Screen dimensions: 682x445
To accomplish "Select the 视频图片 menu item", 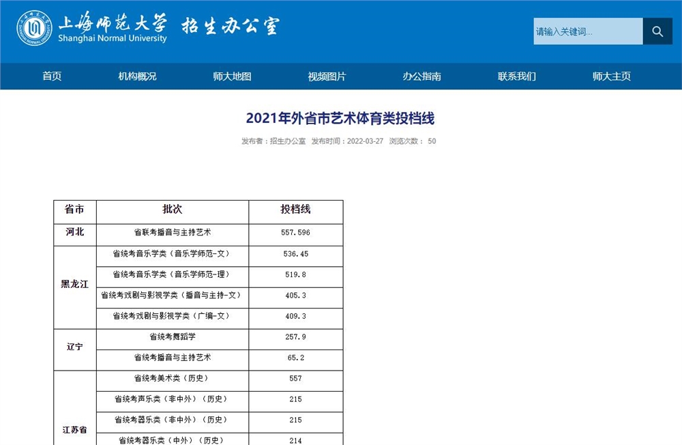I will 327,76.
